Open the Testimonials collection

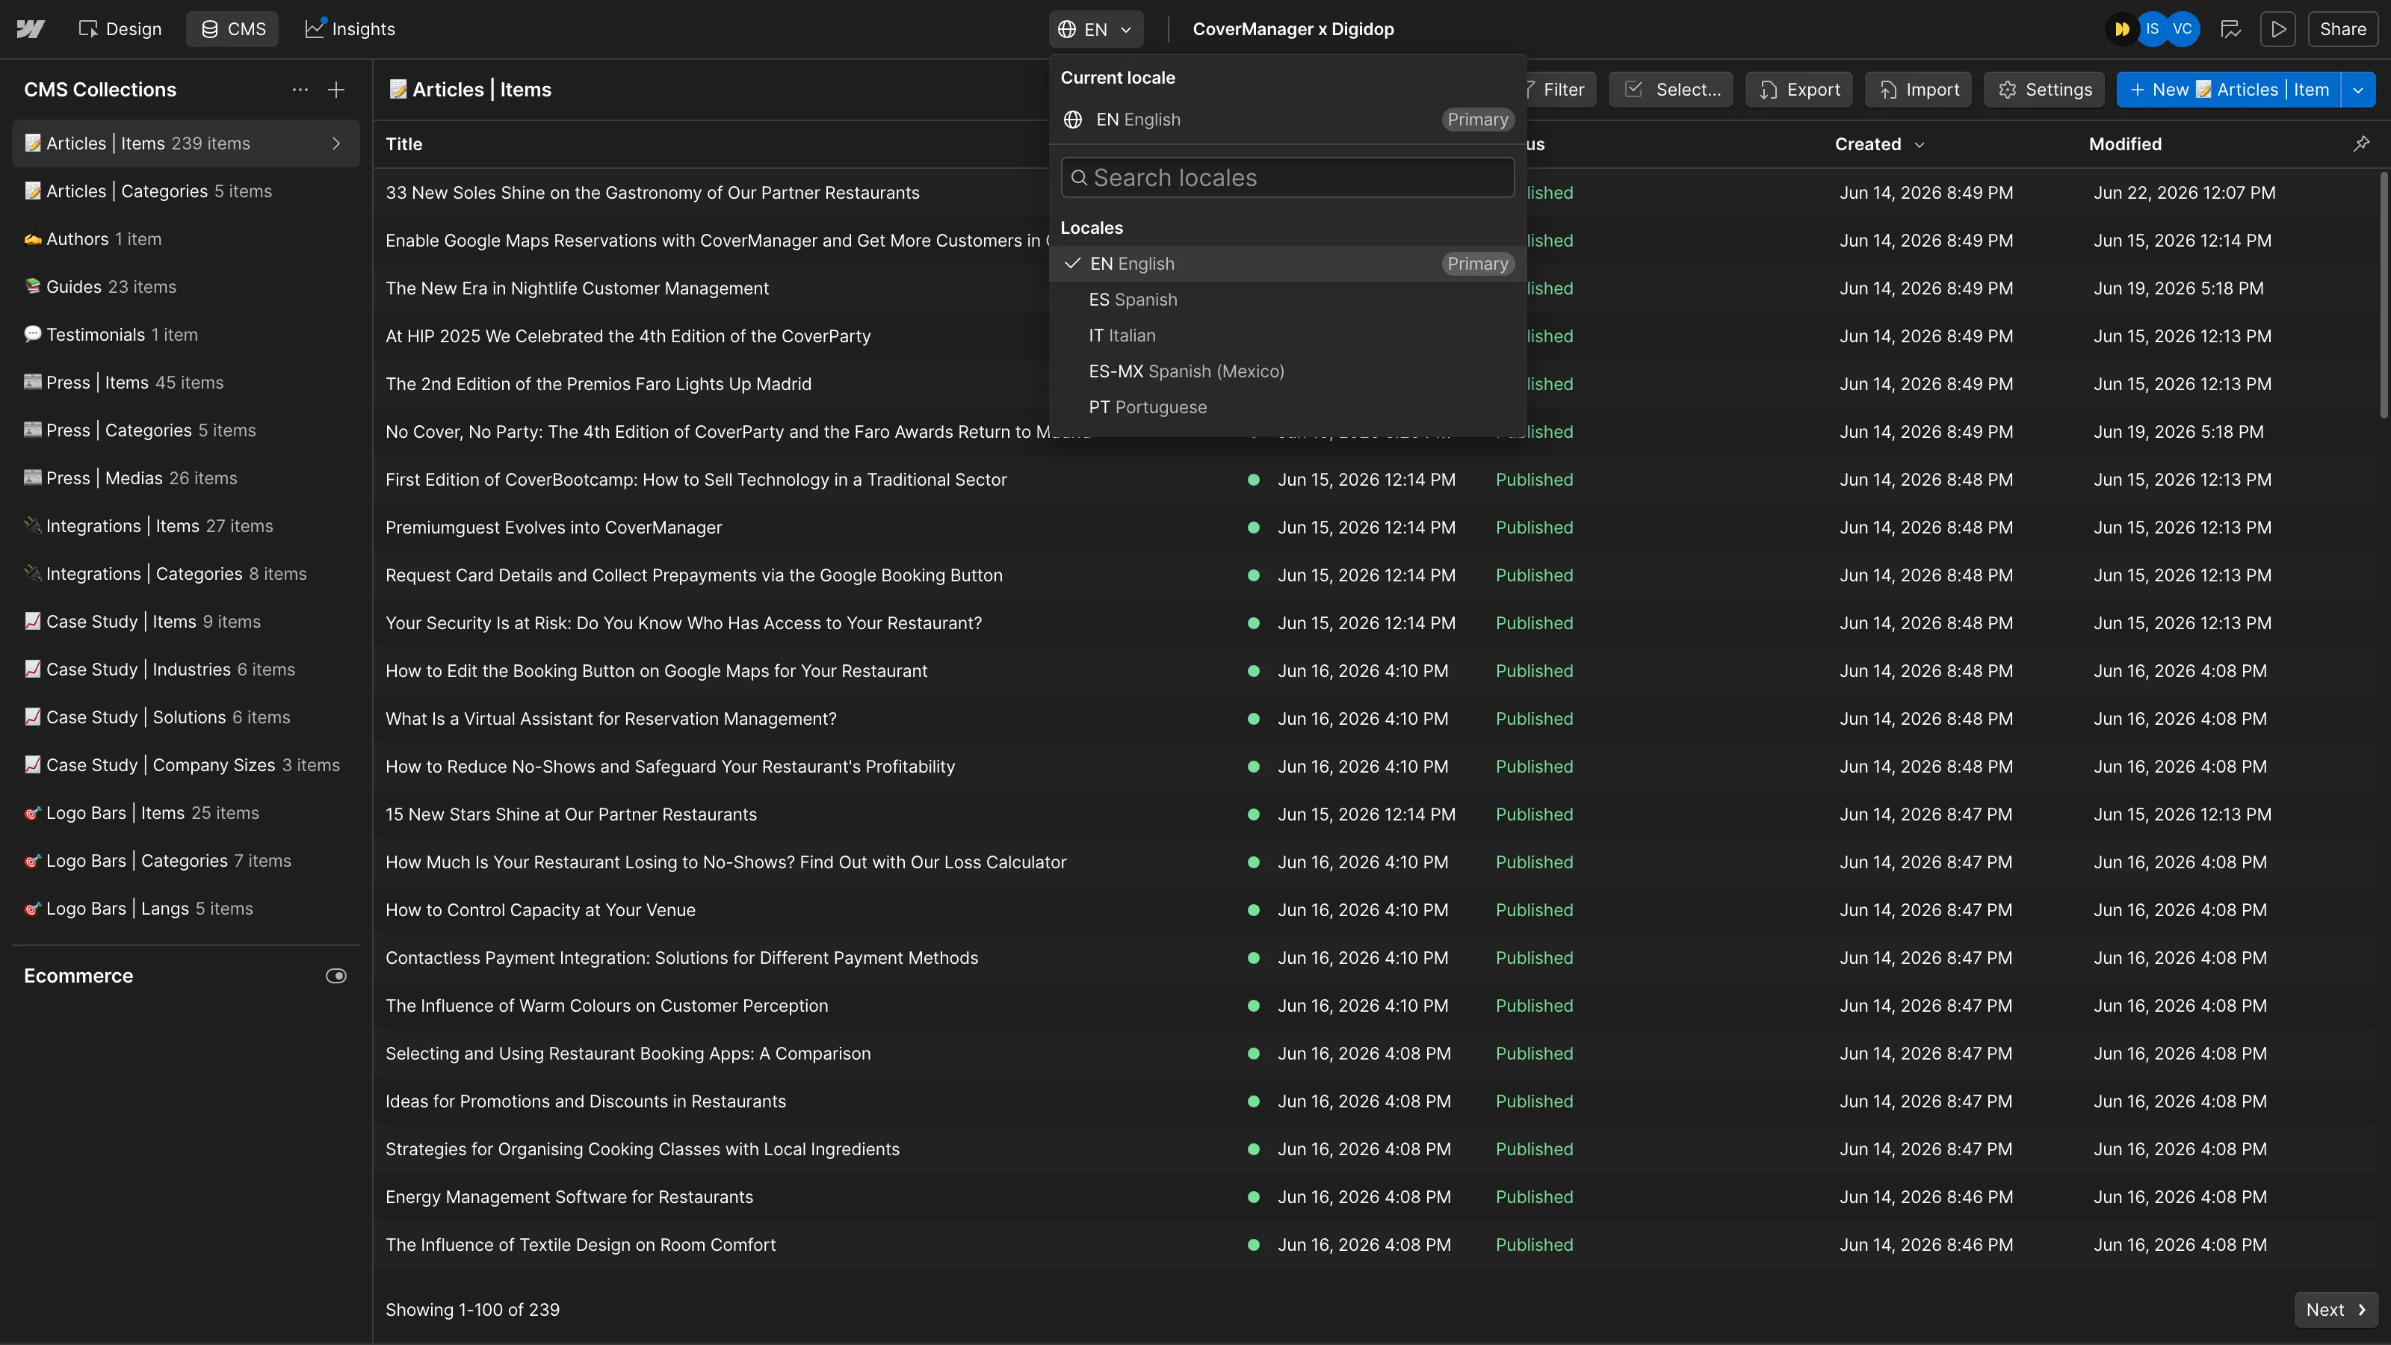point(185,335)
